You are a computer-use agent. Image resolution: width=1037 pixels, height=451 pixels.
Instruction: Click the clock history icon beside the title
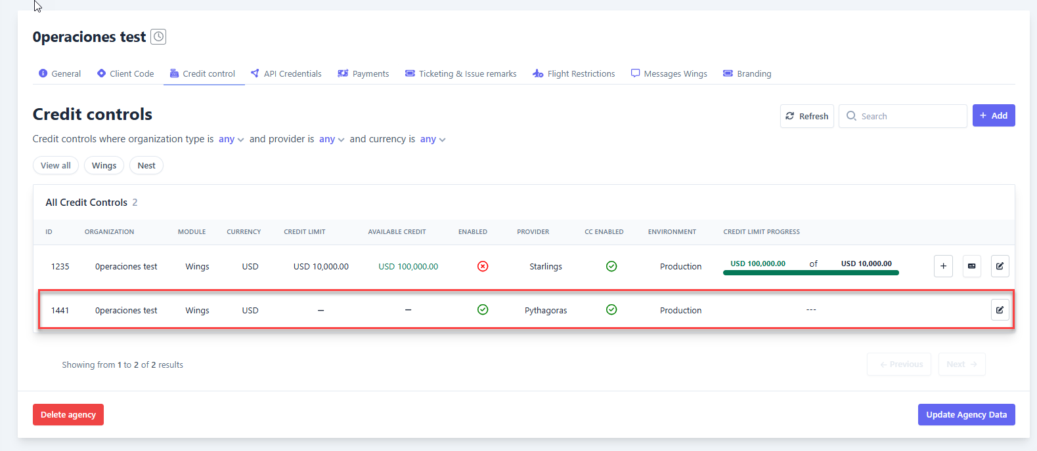point(158,37)
